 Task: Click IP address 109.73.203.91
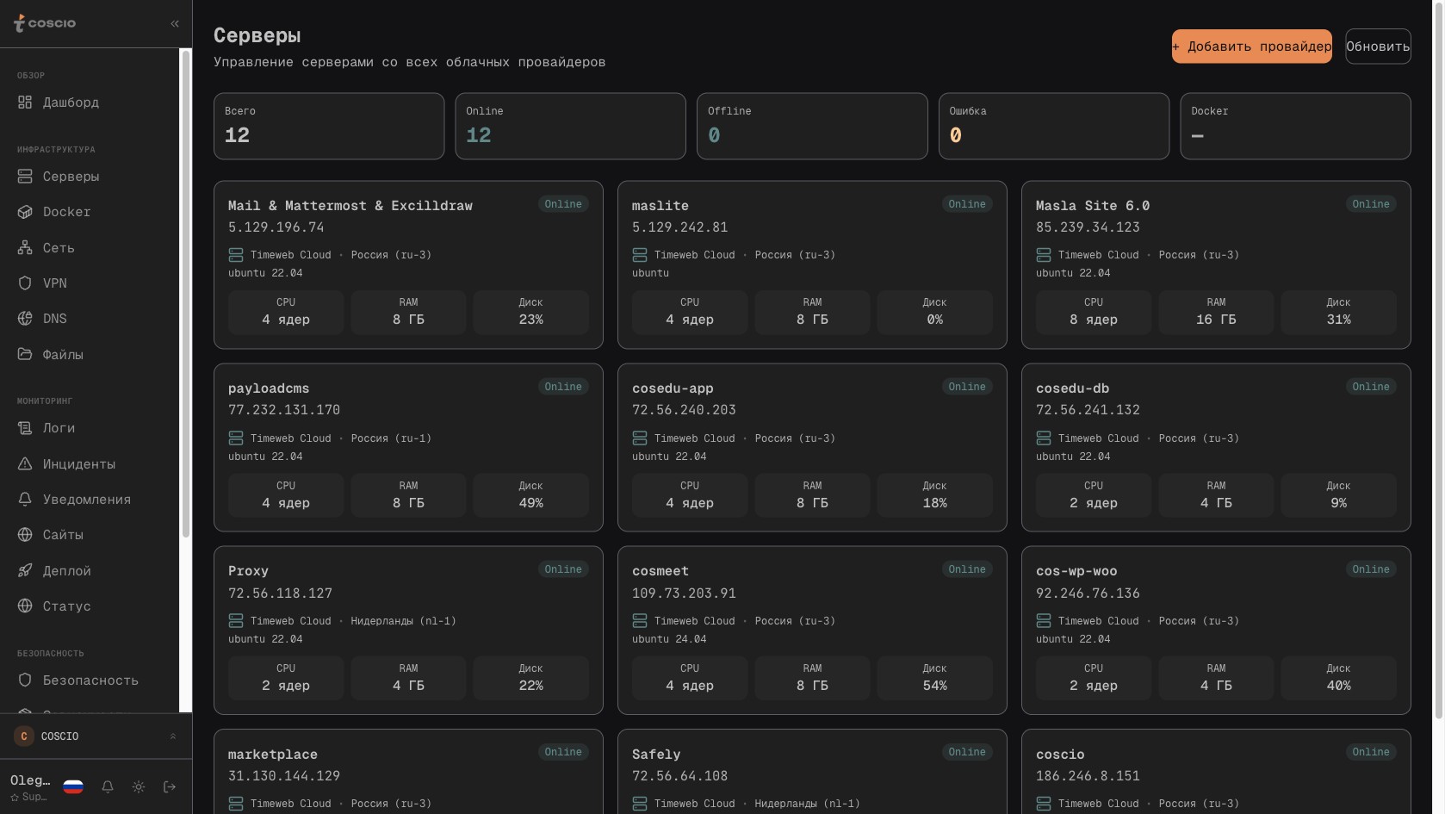(684, 593)
